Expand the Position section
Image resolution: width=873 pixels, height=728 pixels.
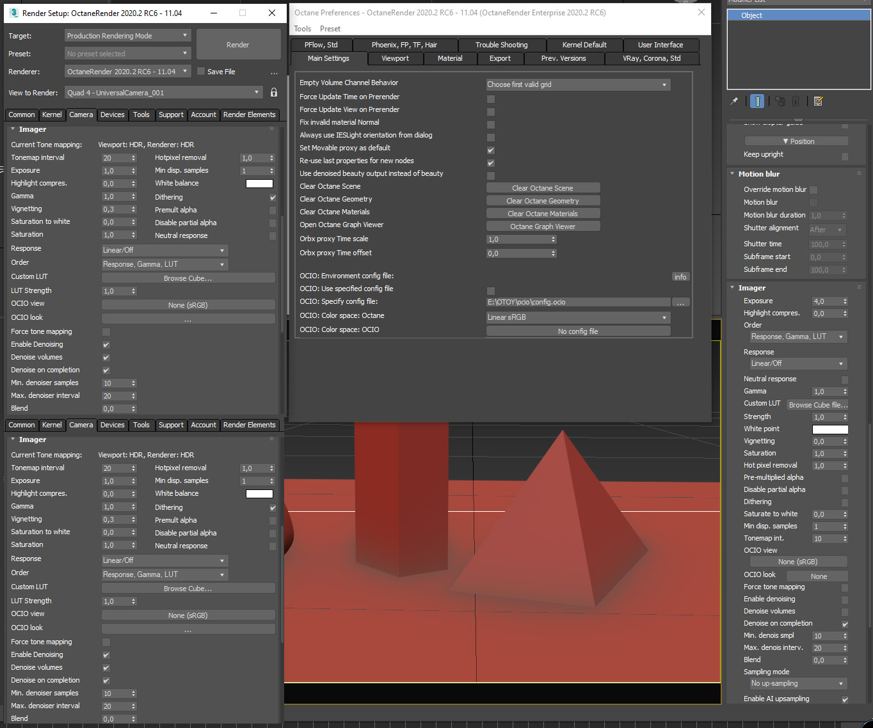pyautogui.click(x=797, y=141)
